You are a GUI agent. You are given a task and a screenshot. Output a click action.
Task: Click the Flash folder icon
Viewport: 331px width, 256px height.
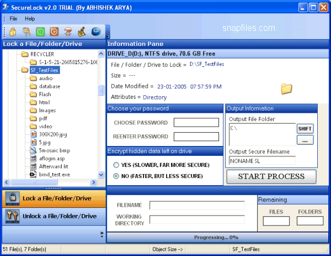(x=33, y=94)
